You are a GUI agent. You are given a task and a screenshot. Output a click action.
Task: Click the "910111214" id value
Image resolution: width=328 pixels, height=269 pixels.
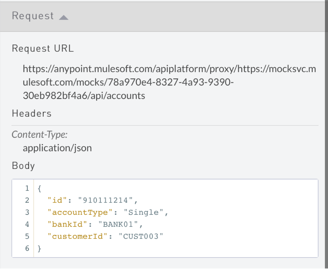click(106, 200)
